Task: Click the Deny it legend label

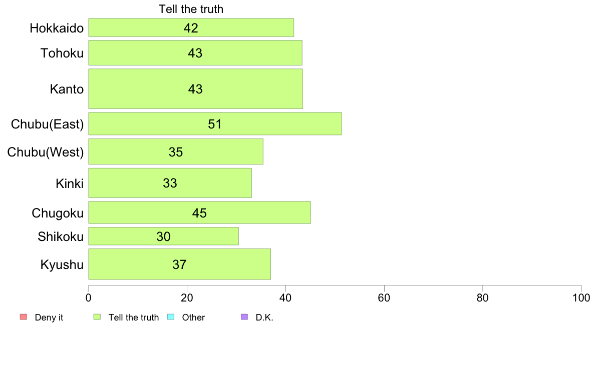Action: [49, 317]
